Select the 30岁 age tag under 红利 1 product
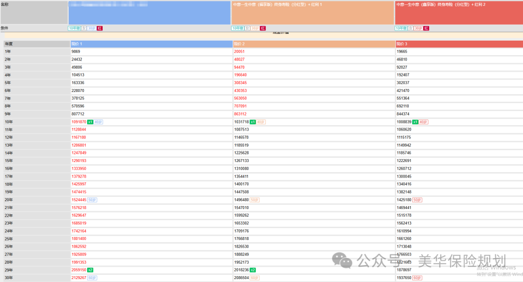Image resolution: width=523 pixels, height=282 pixels. point(255,29)
